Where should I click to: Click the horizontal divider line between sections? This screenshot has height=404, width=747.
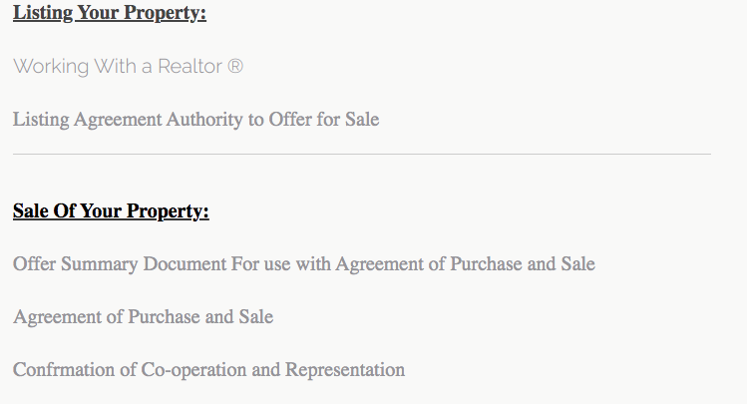tap(362, 154)
